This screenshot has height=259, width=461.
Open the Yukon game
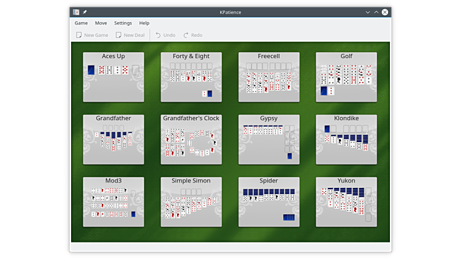click(x=346, y=202)
